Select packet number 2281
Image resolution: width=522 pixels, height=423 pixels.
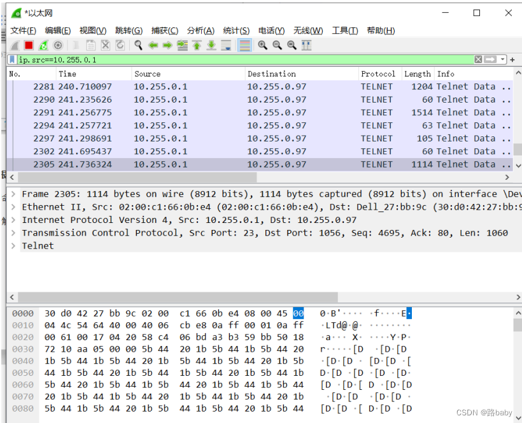[260, 87]
